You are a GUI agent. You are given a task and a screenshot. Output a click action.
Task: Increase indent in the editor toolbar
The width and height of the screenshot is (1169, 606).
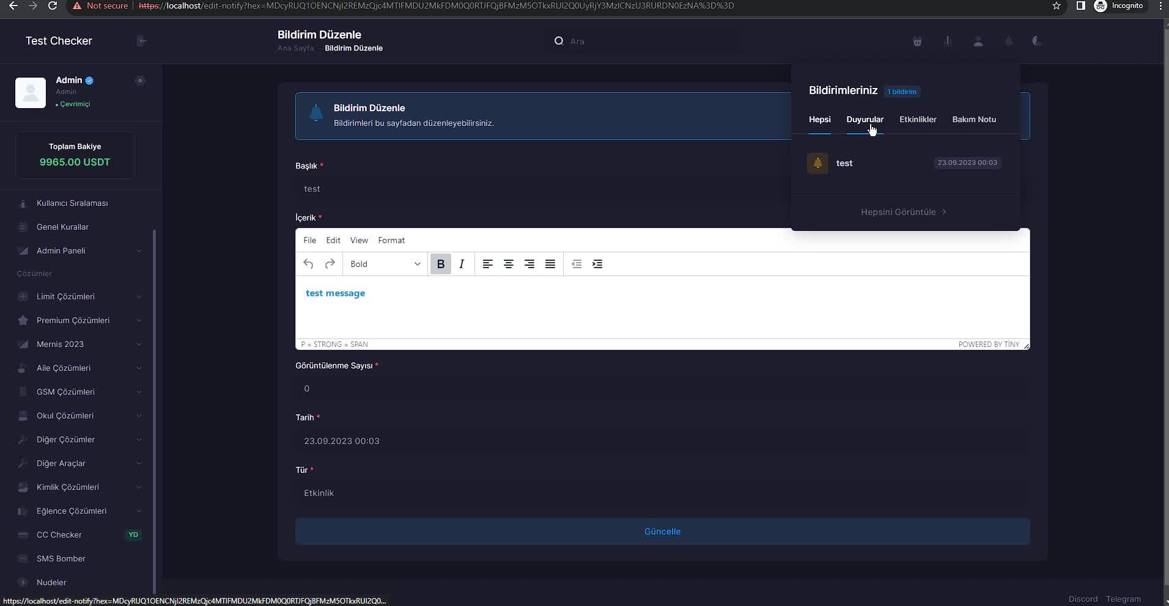coord(597,264)
